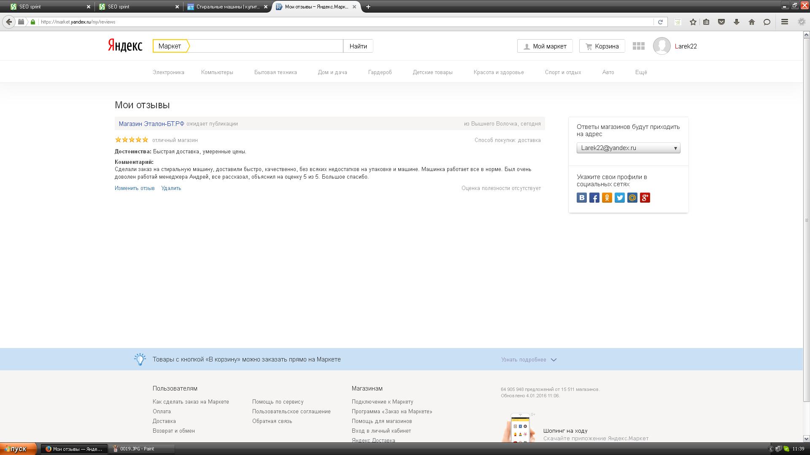Click the VKontakte social profile icon
The image size is (810, 455).
coord(582,198)
